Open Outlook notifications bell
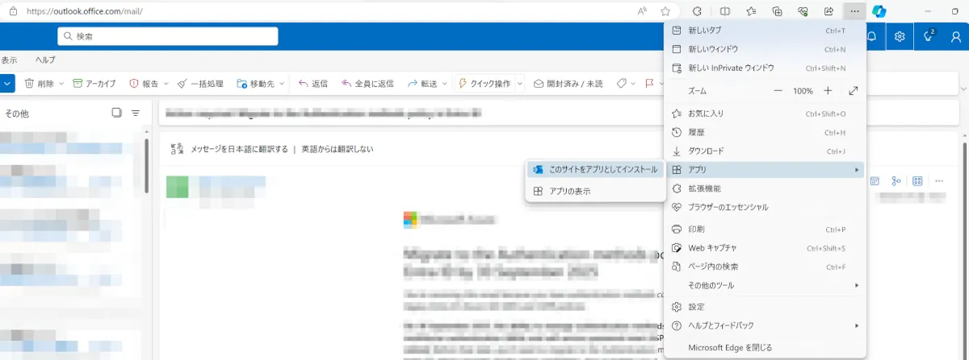Screen dimensions: 969x360 click(872, 36)
